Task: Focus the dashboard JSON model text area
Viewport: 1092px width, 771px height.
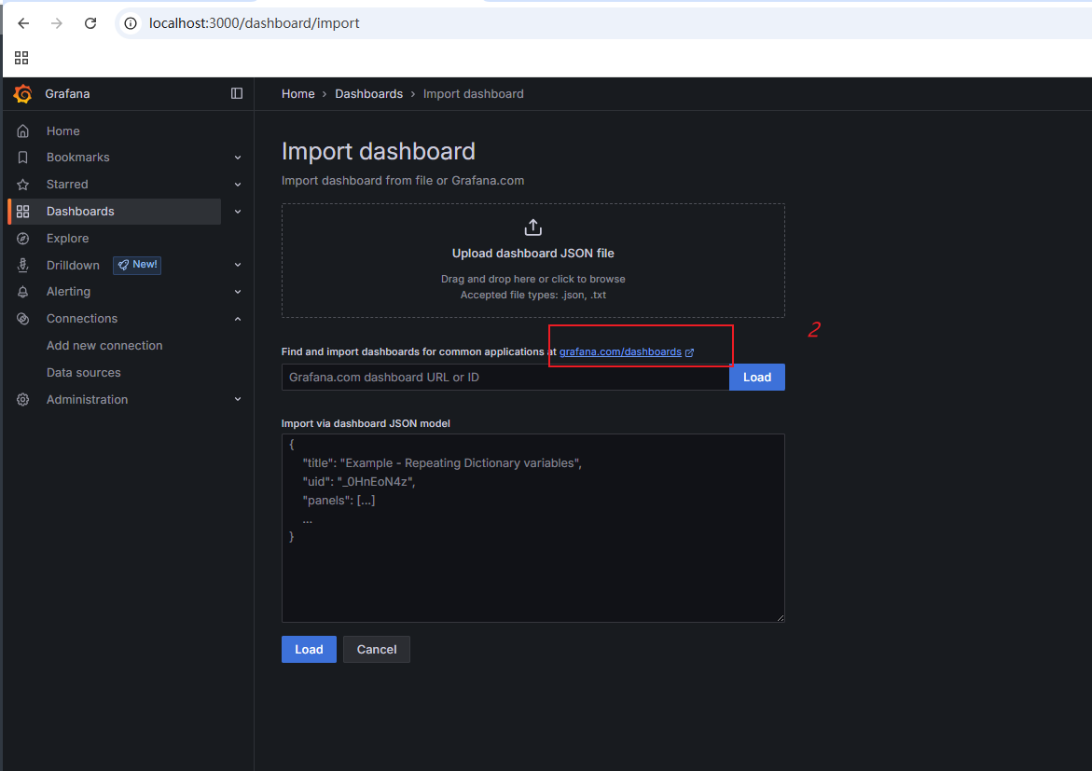Action: tap(532, 528)
